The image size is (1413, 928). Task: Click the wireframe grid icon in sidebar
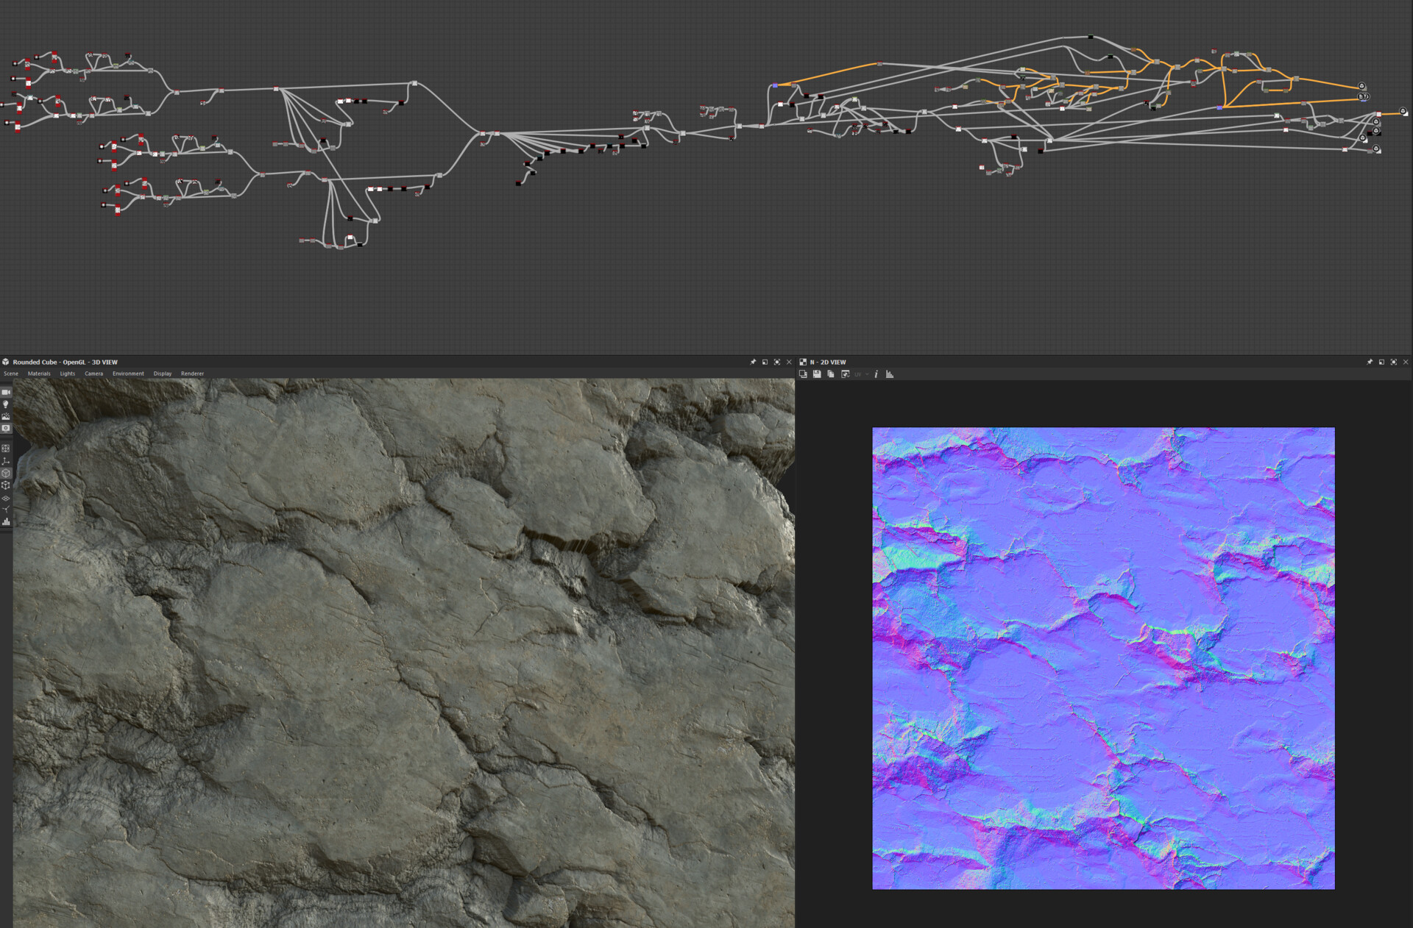[6, 448]
